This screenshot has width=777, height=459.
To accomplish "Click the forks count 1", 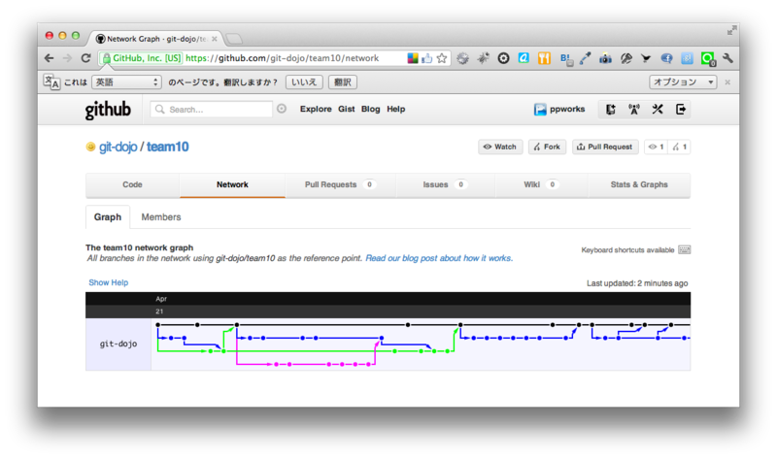I will tap(679, 147).
